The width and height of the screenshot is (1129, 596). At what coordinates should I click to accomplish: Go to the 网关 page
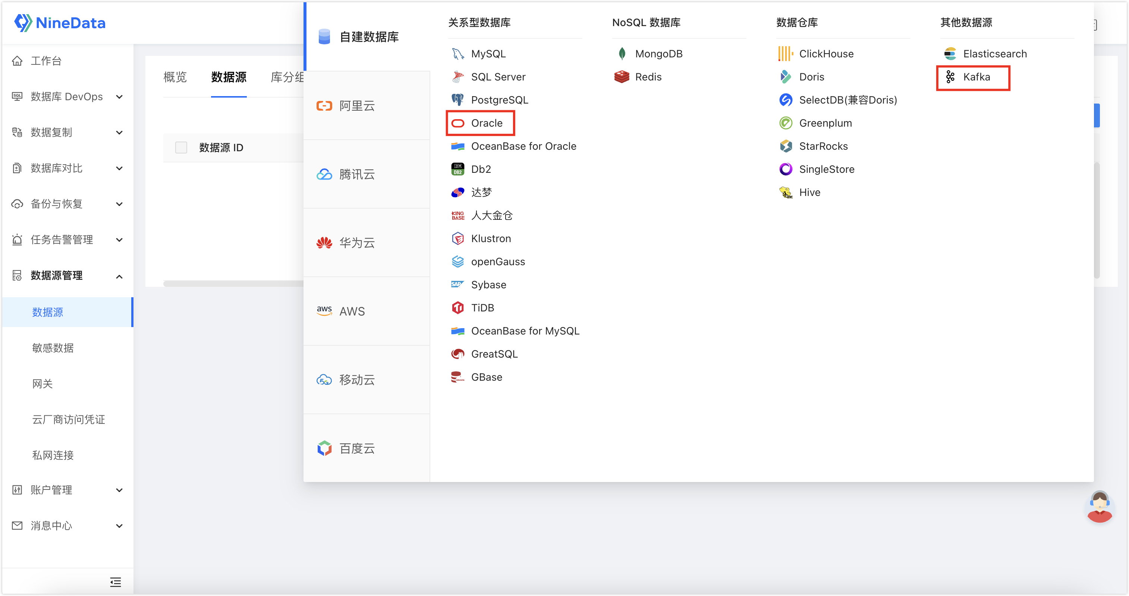point(42,384)
